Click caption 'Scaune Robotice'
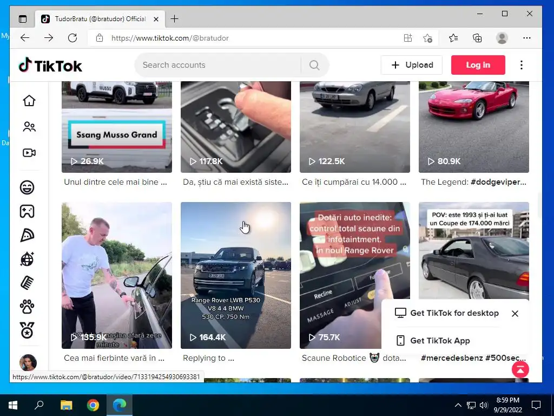Image resolution: width=554 pixels, height=416 pixels. (x=334, y=358)
